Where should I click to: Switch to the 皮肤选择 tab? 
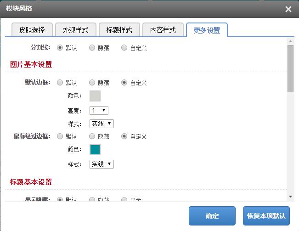32,30
